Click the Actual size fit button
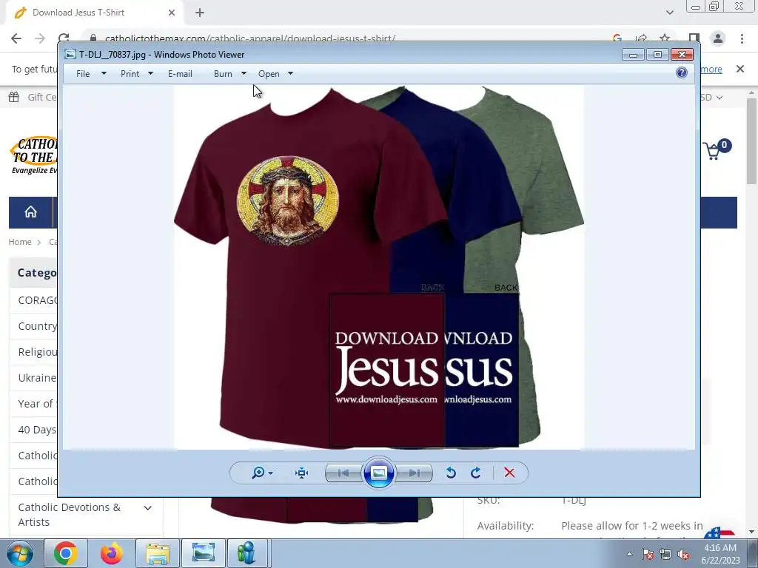Viewport: 758px width, 568px height. pos(302,473)
